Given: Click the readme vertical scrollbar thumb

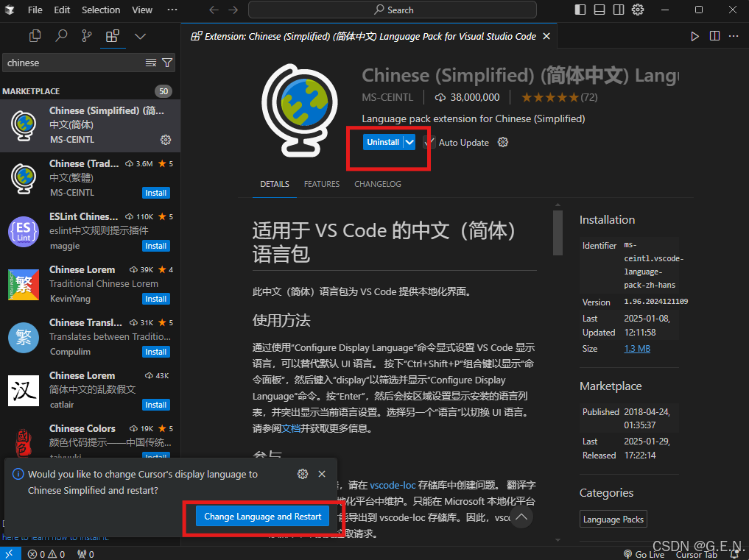Looking at the screenshot, I should pos(558,233).
